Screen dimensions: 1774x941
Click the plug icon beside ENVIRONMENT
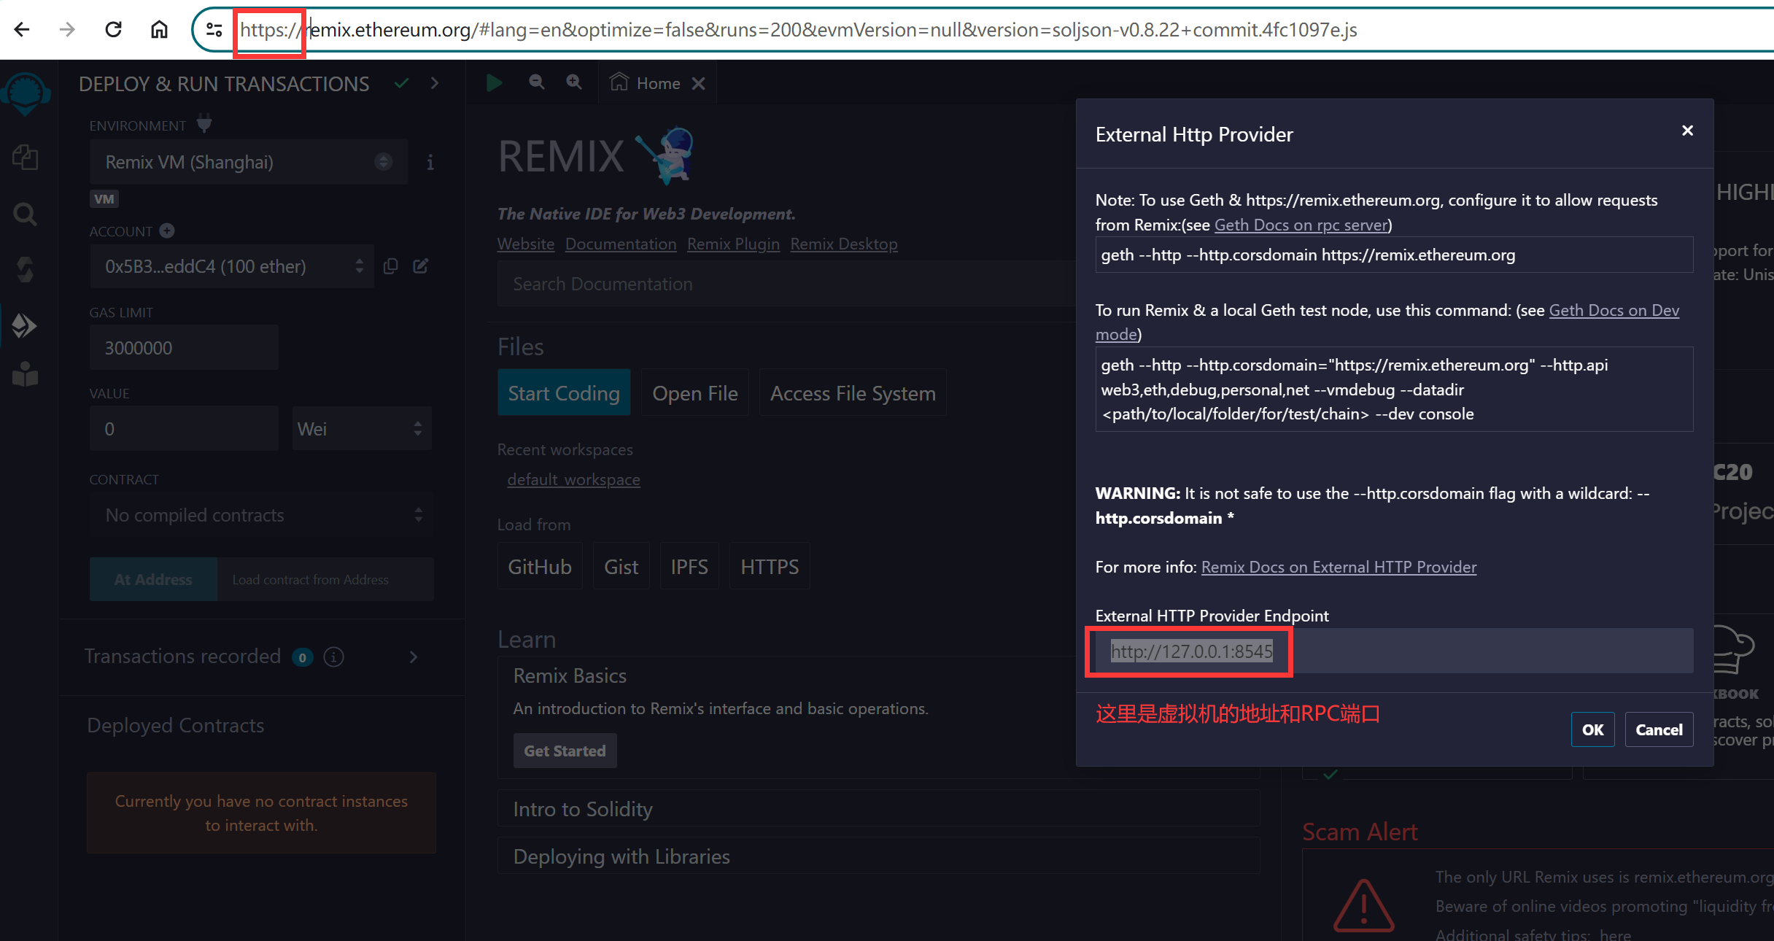pyautogui.click(x=204, y=124)
